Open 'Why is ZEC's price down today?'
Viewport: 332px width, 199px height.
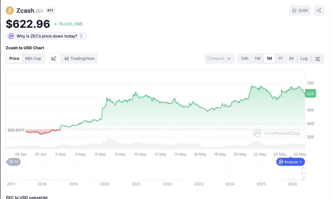pos(46,36)
